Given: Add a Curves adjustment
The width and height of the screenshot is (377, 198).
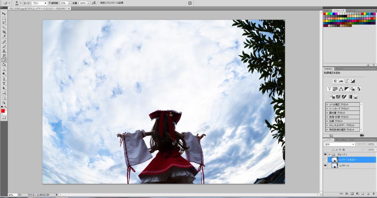Looking at the screenshot, I should [x=347, y=81].
